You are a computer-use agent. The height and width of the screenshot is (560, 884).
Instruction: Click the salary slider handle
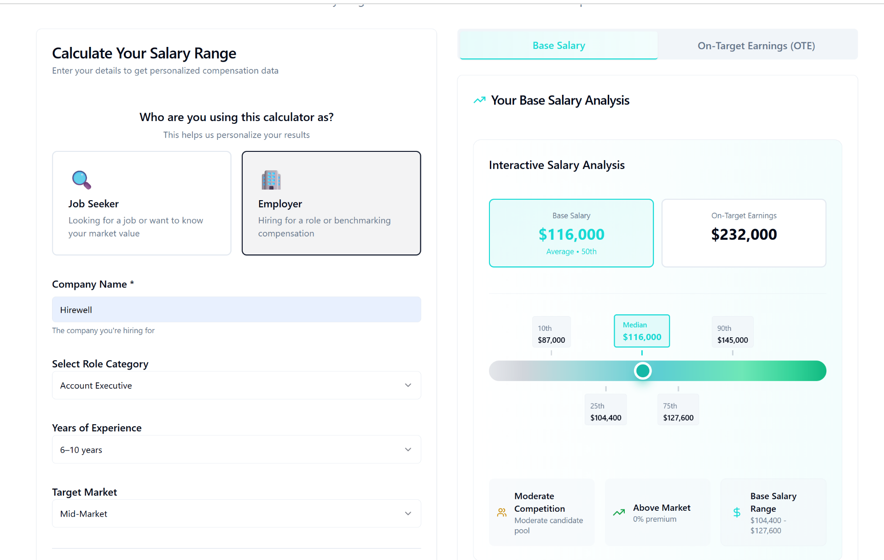click(x=642, y=370)
